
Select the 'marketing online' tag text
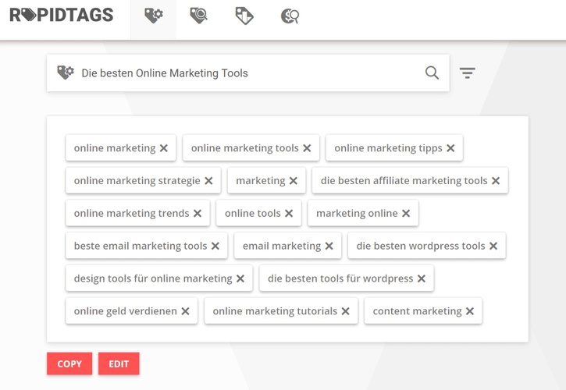(357, 214)
